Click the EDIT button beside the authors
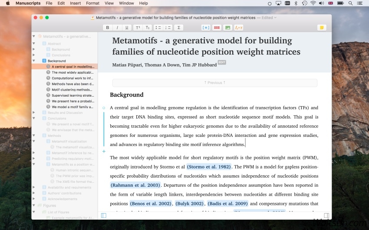This screenshot has width=369, height=230. pyautogui.click(x=222, y=62)
